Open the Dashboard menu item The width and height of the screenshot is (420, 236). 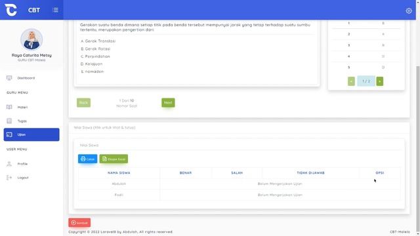pos(31,78)
